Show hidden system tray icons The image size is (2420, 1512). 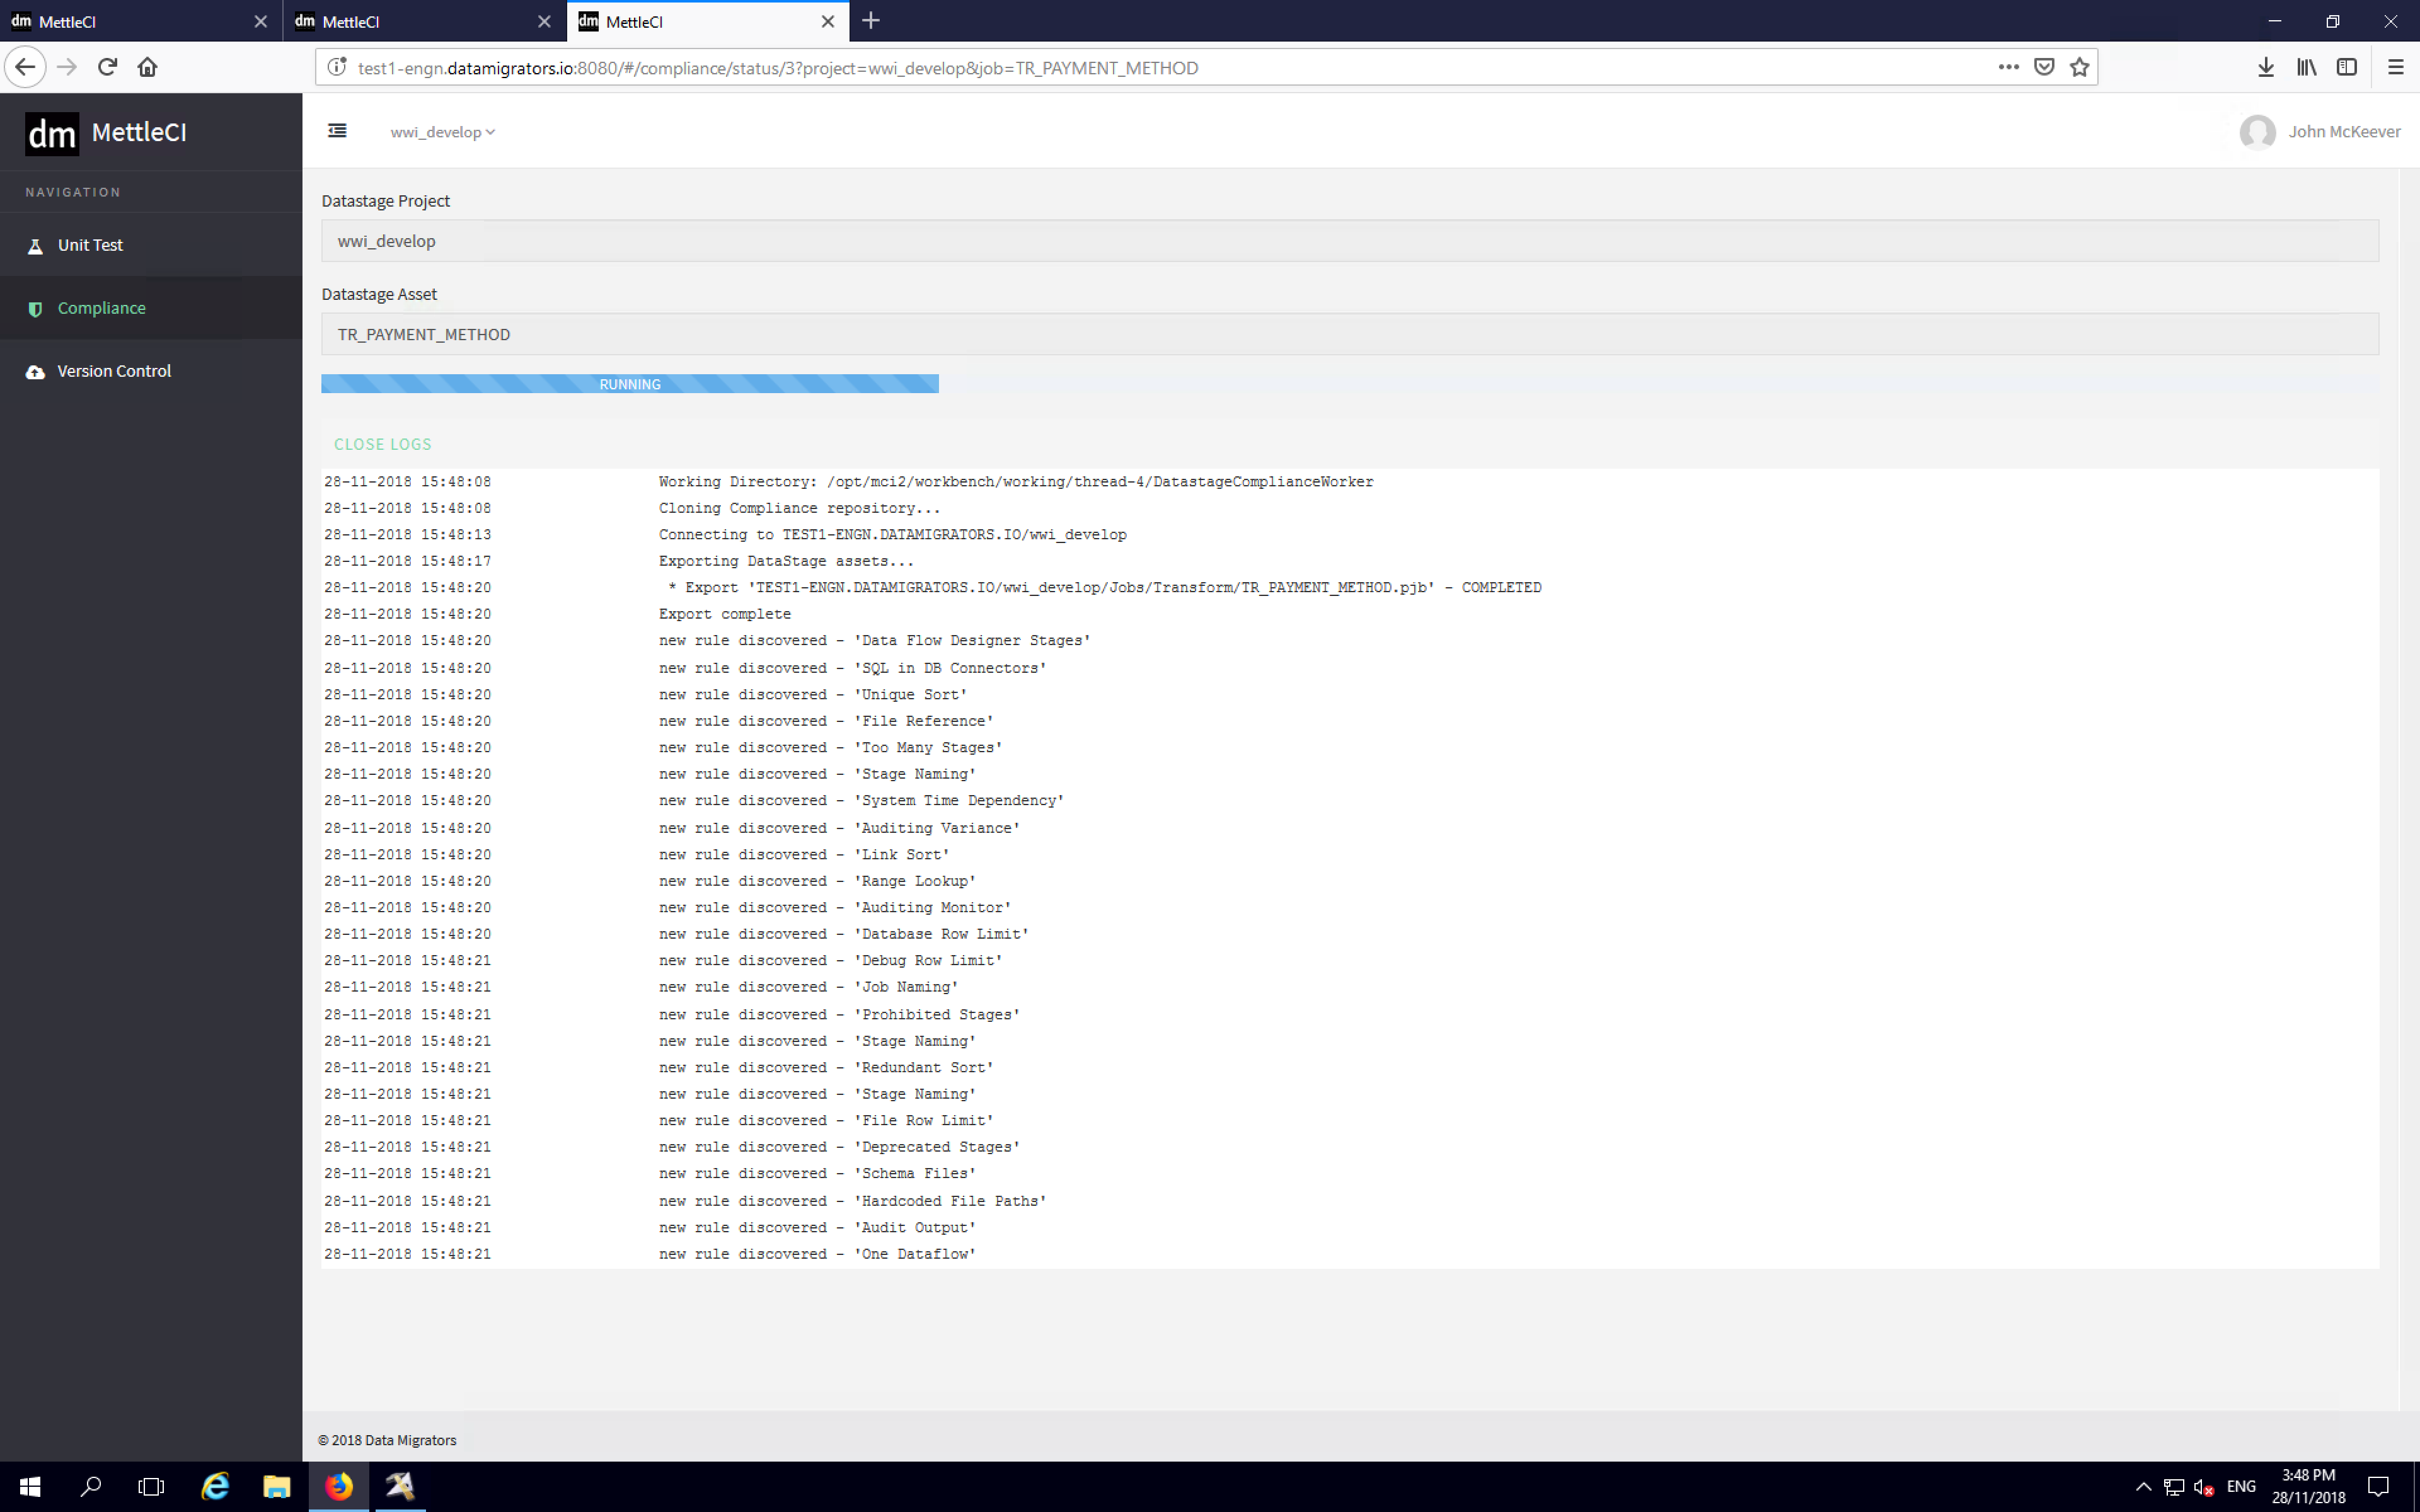(2142, 1486)
